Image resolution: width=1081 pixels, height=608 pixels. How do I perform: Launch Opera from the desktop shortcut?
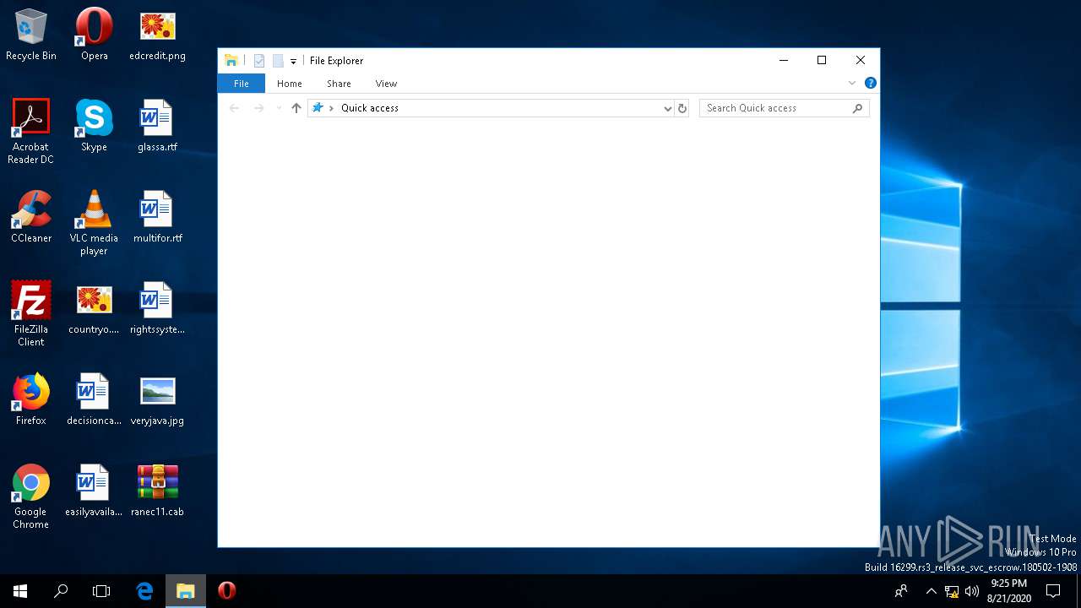94,35
